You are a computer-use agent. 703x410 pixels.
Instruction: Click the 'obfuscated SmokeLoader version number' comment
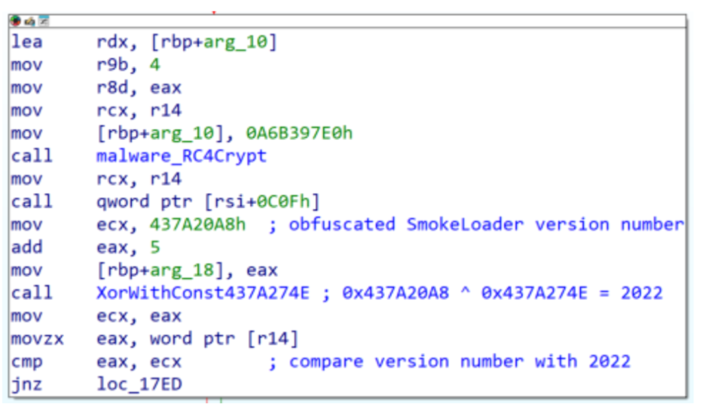[x=485, y=225]
